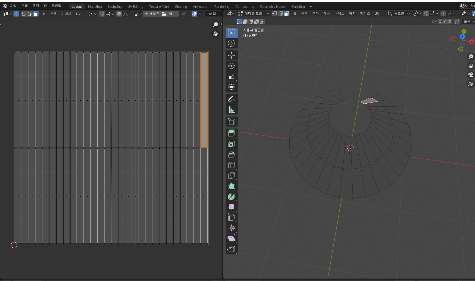Viewport: 475px width, 281px height.
Task: Toggle X axis mesh mirror
Action: pos(440,22)
